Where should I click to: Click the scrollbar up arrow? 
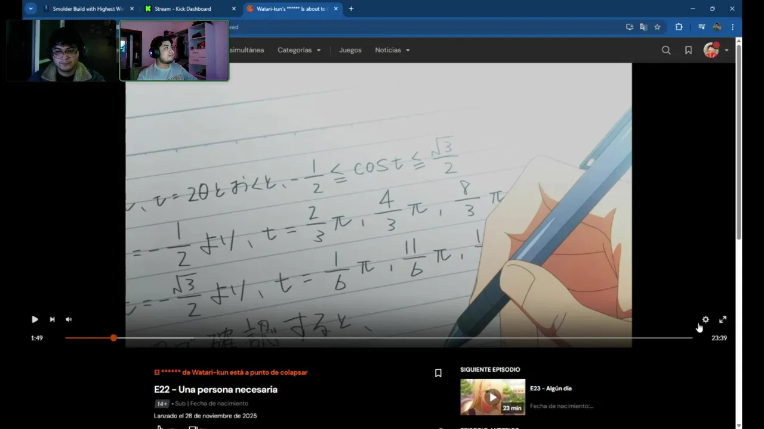pos(739,41)
